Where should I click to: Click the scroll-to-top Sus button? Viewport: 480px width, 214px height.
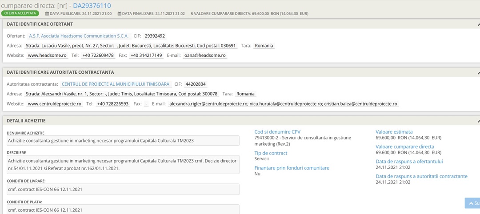(472, 203)
